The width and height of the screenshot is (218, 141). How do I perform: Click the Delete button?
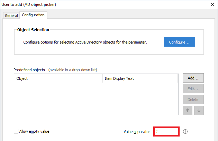tap(193, 100)
